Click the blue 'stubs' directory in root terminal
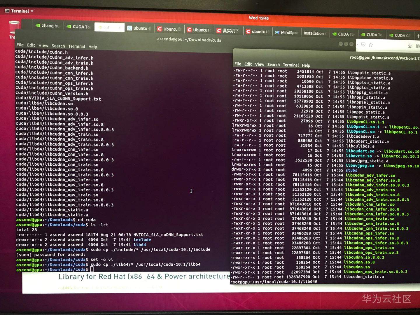 click(351, 170)
